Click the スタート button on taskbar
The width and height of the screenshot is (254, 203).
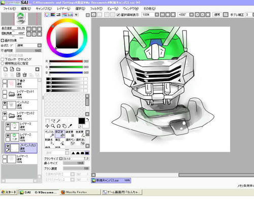[9, 192]
